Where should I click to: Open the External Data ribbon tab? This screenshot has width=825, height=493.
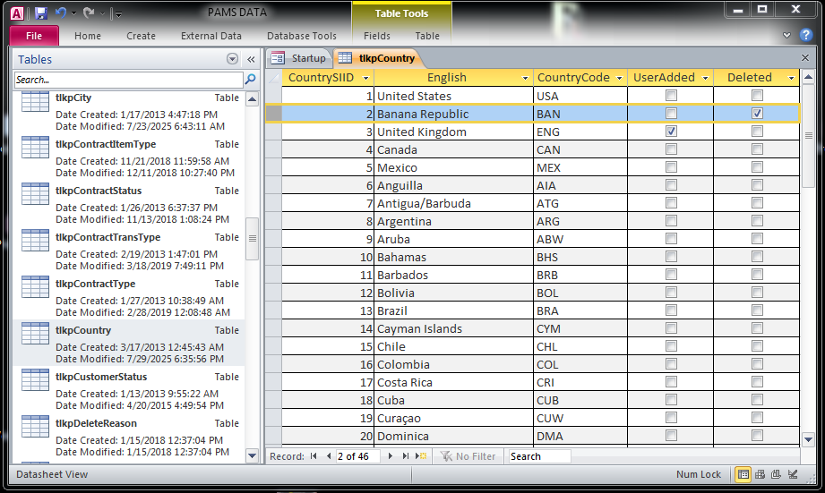pos(211,36)
